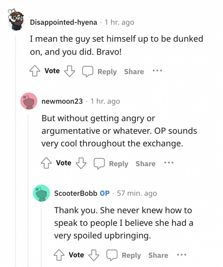Viewport: 223px width, 267px height.
Task: View Disappointed-hyena's avatar picture
Action: click(x=16, y=19)
